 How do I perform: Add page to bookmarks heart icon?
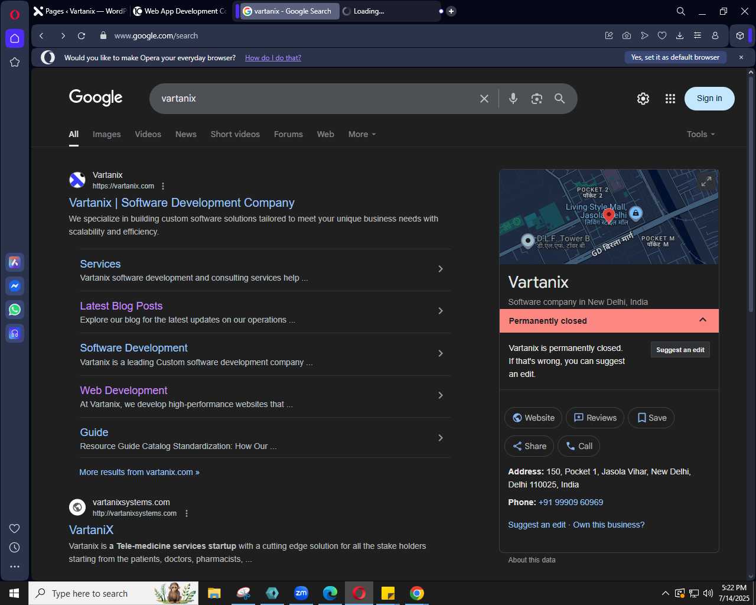pos(662,35)
